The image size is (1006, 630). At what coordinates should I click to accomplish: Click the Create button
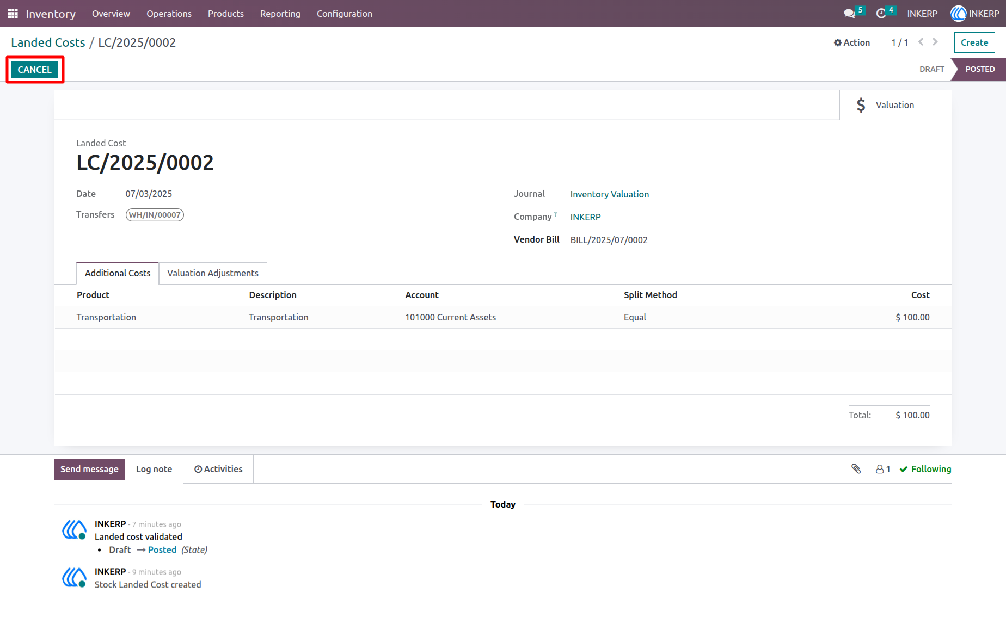[x=974, y=42]
